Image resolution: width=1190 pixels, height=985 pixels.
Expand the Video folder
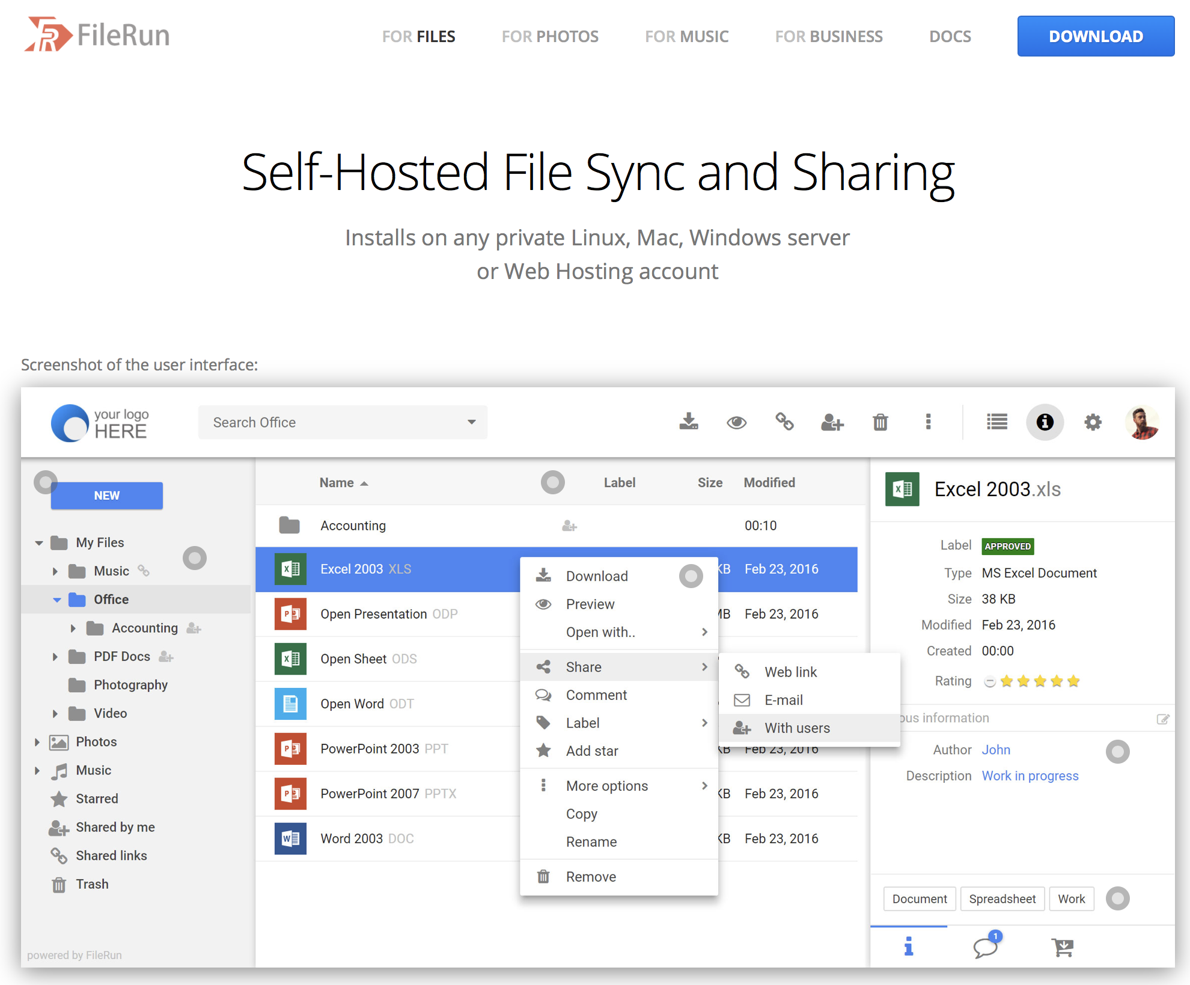coord(55,714)
